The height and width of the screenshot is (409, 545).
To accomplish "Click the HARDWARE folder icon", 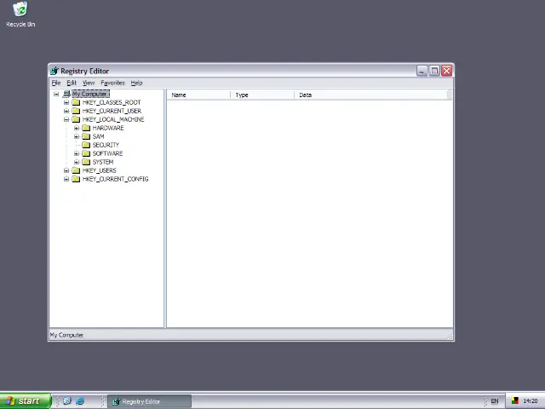I will tap(86, 128).
